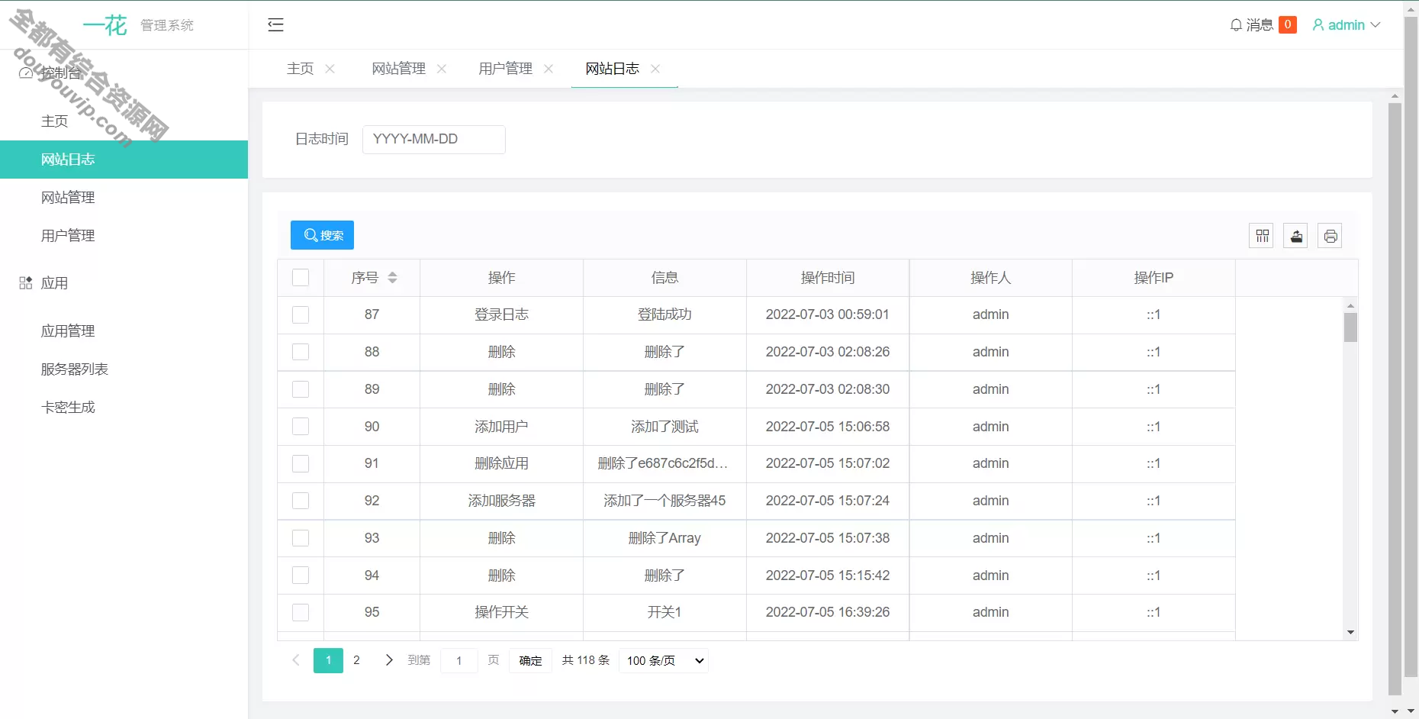Screen dimensions: 1419x719
Task: Close the 网站管理 tab
Action: click(x=442, y=69)
